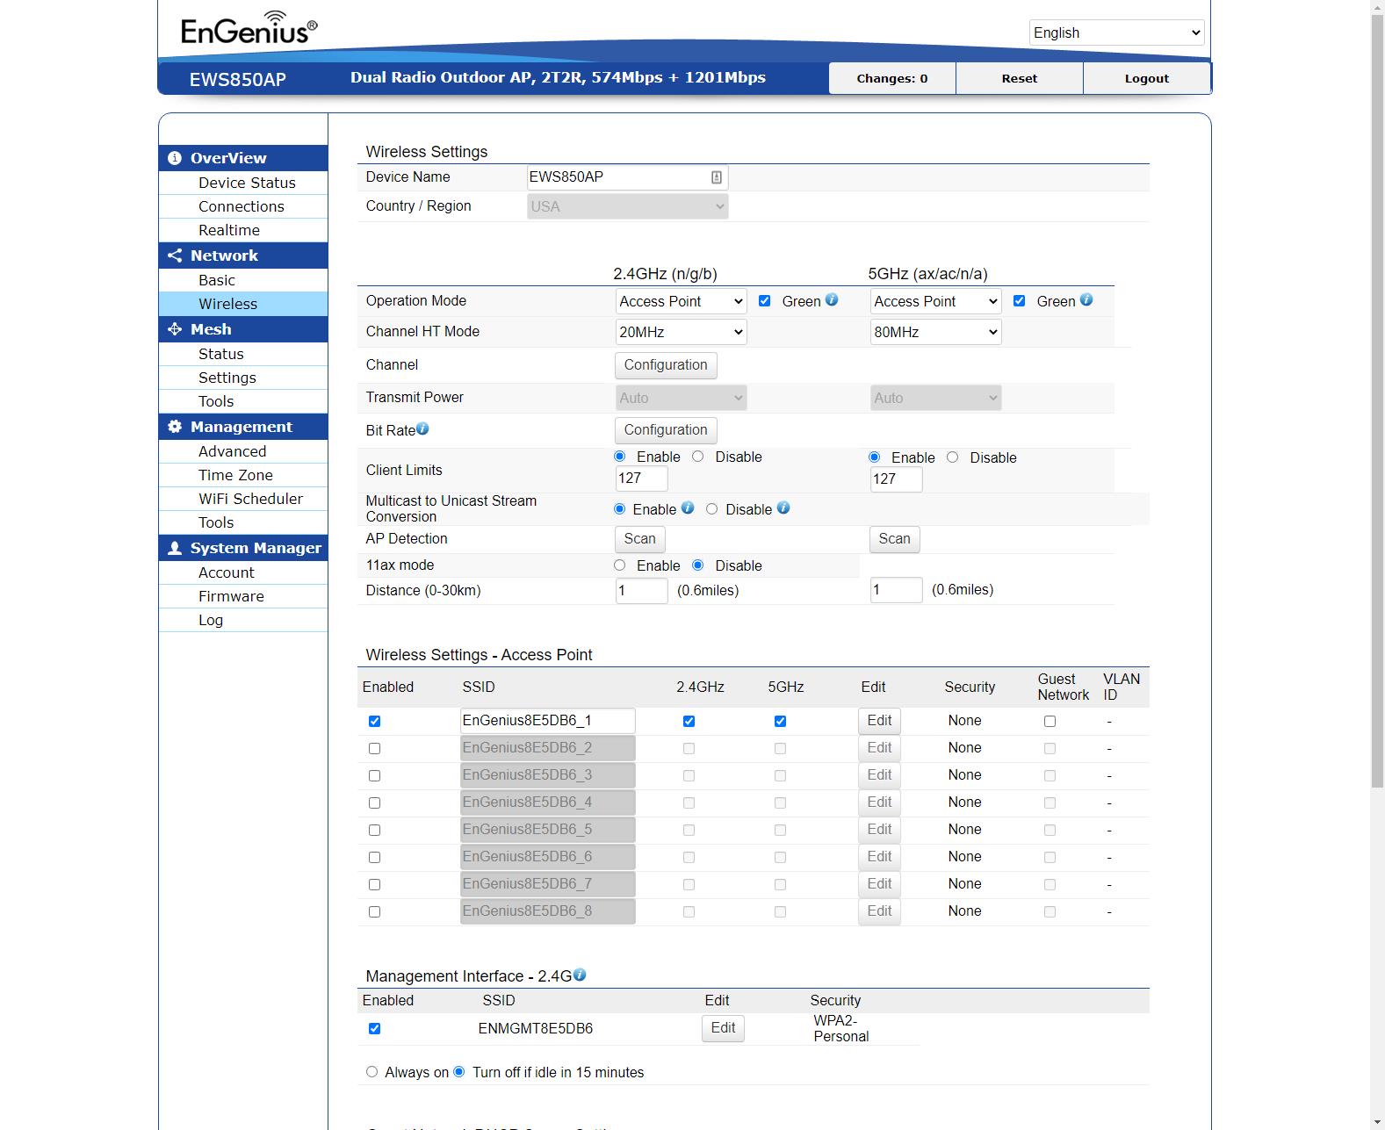Uncheck the 2.4GHz Green checkbox
Image resolution: width=1385 pixels, height=1130 pixels.
point(764,301)
